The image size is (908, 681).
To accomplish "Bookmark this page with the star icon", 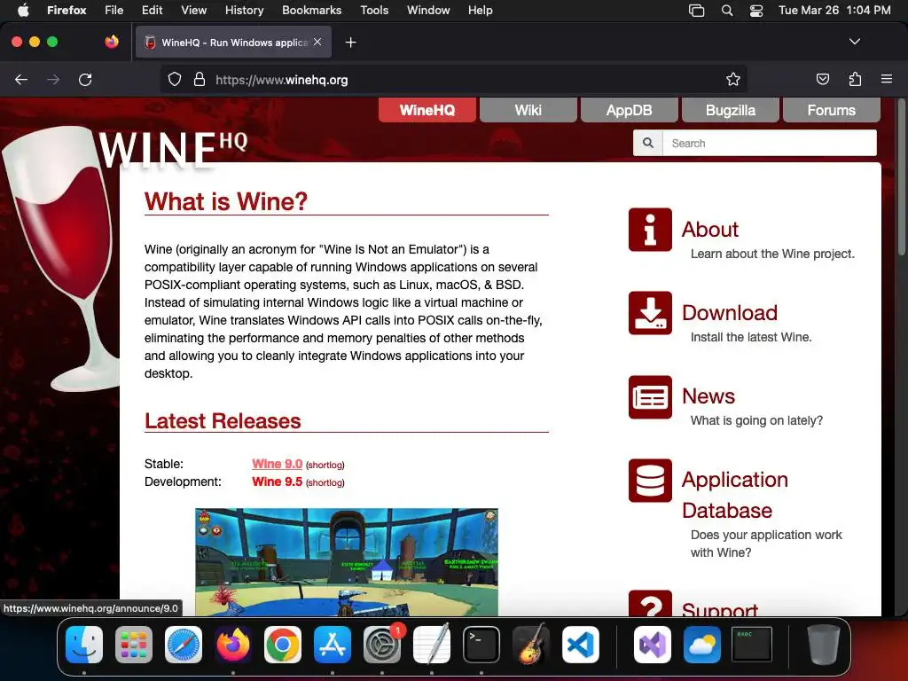I will [733, 80].
